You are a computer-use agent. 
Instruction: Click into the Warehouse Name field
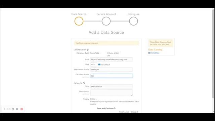pos(112,70)
